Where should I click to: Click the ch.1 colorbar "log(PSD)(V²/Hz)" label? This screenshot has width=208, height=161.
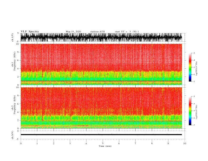click(x=196, y=69)
